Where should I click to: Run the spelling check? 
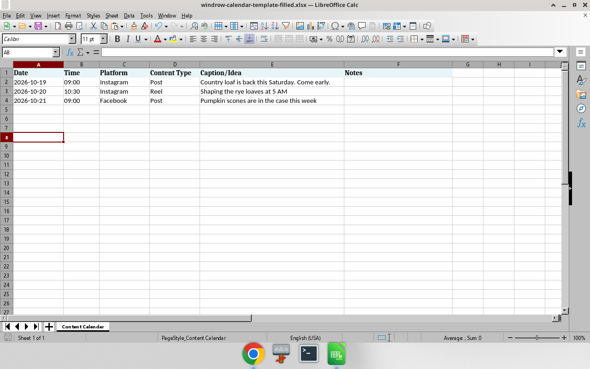(x=205, y=26)
